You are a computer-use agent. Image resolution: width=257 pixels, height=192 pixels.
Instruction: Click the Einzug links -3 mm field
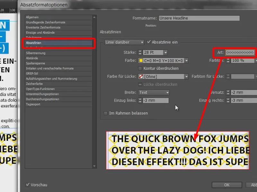coord(156,100)
